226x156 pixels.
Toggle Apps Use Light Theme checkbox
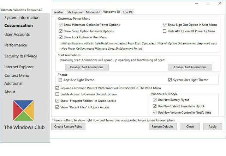61,80
